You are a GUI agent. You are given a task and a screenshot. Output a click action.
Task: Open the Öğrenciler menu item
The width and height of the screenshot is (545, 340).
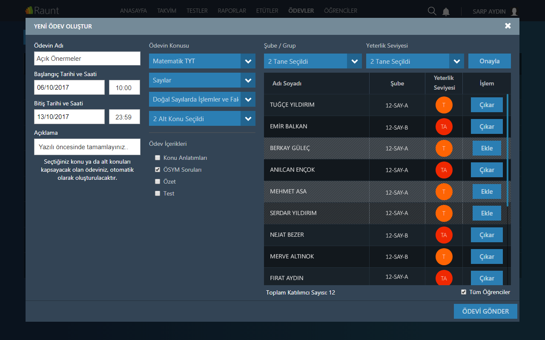tap(341, 11)
